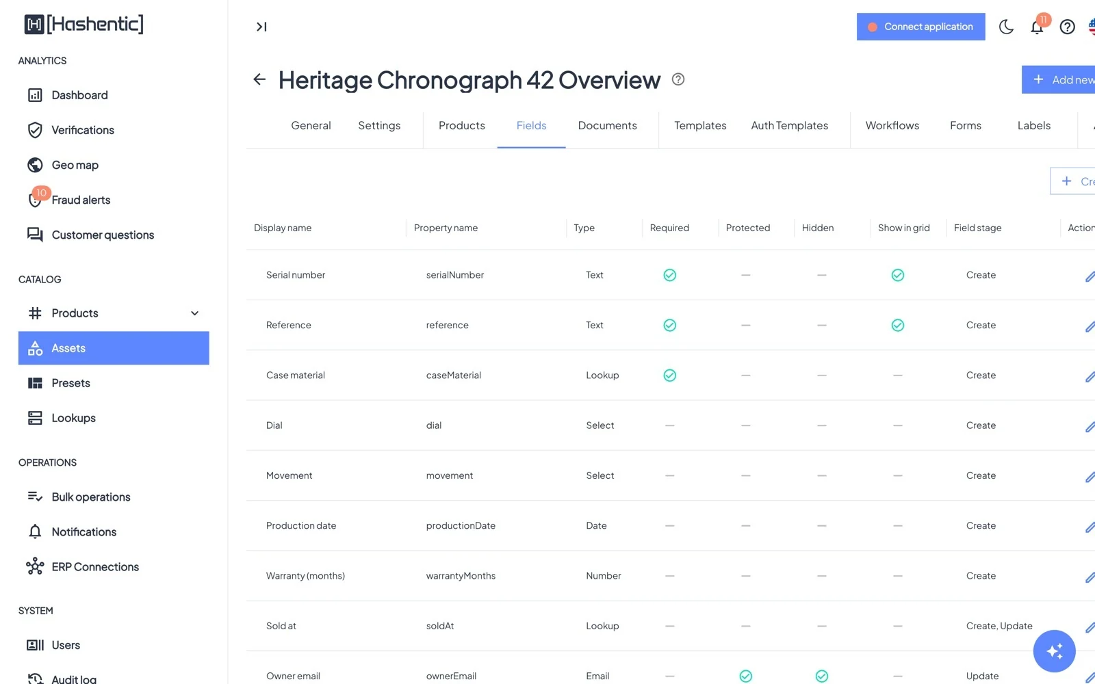Open the Workflows tab
The image size is (1095, 684).
point(892,125)
